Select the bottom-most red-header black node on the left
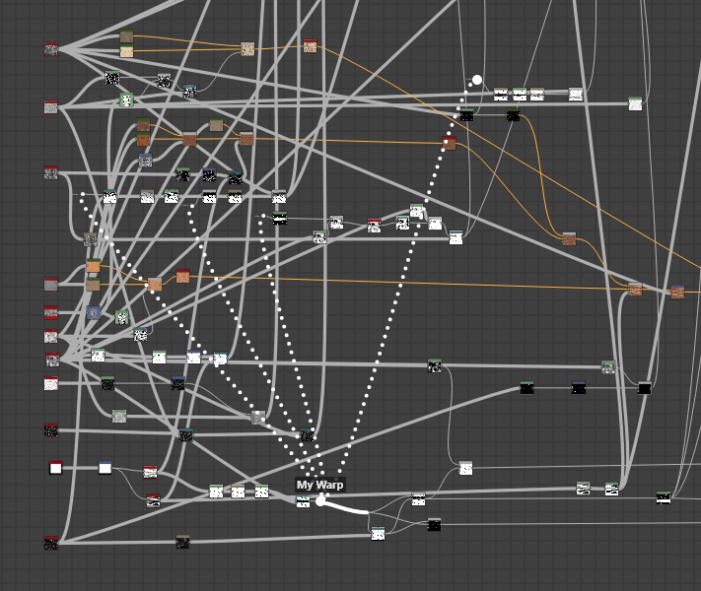 click(x=51, y=544)
